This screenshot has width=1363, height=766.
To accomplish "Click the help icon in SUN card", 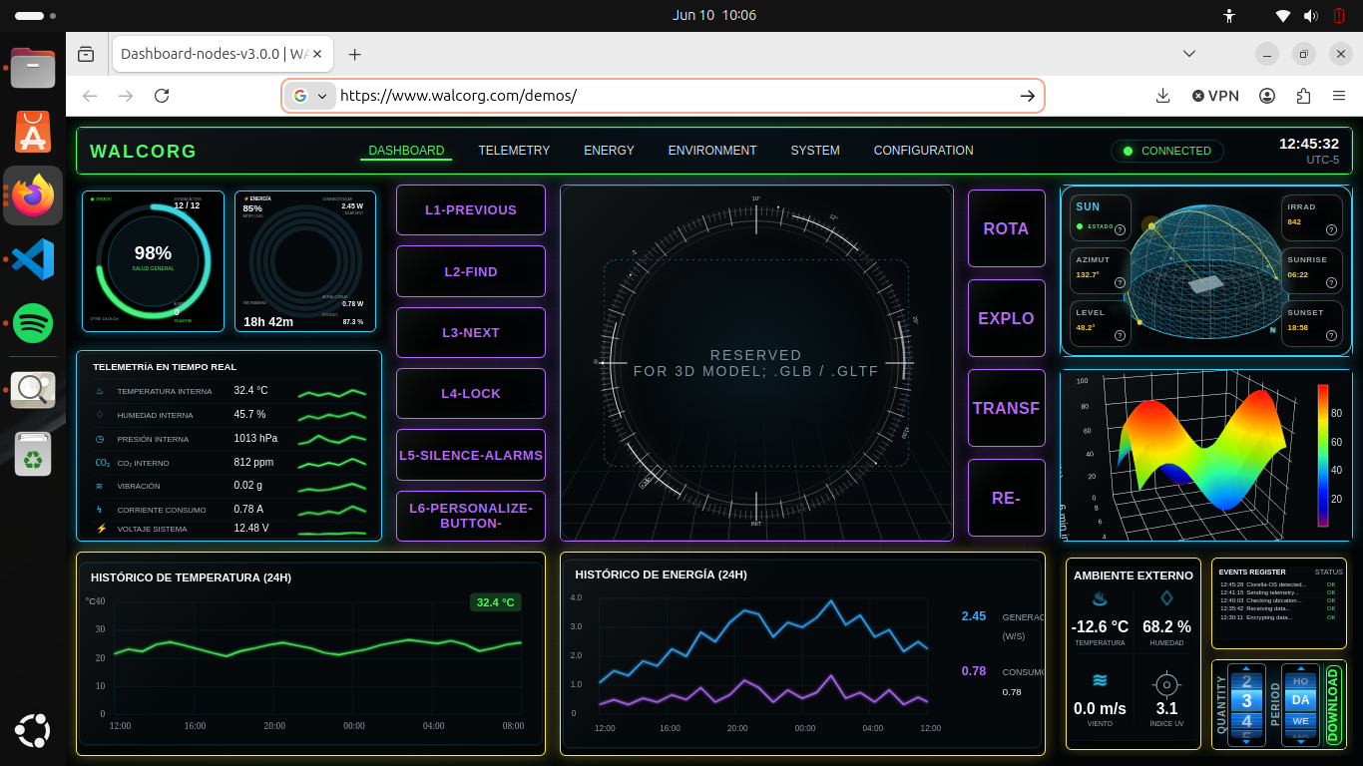I will 1120,229.
